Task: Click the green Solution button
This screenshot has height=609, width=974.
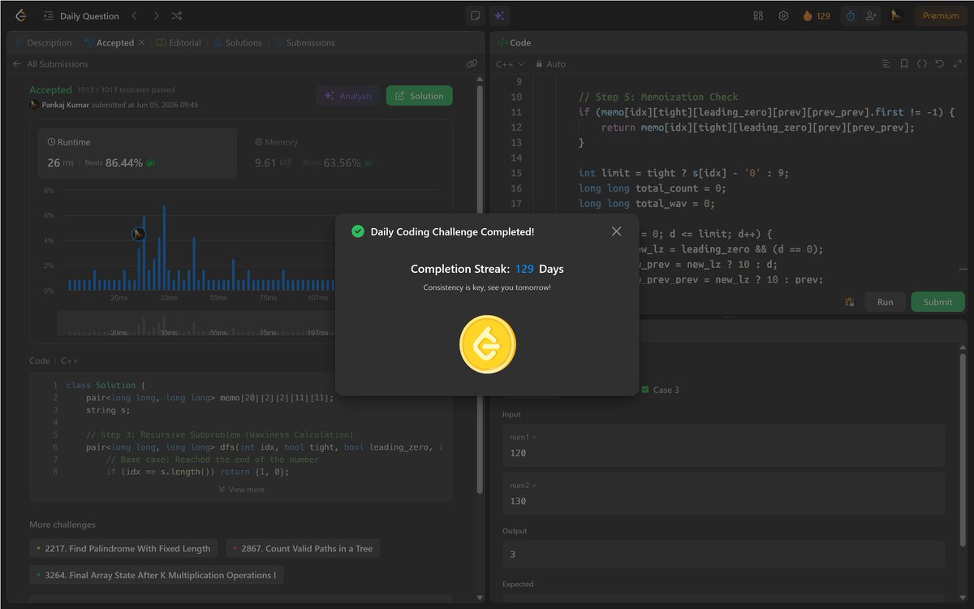Action: [x=419, y=96]
